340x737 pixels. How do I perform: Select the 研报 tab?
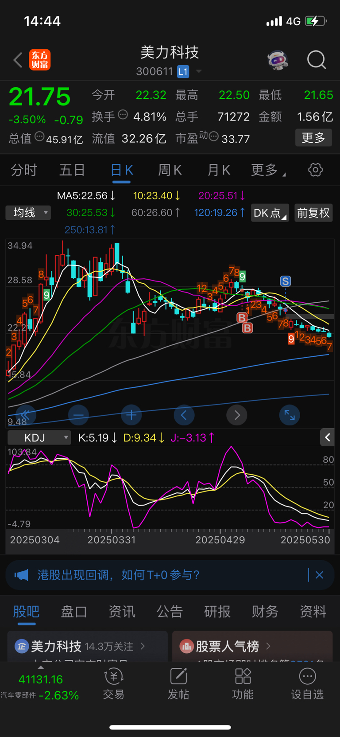(217, 612)
